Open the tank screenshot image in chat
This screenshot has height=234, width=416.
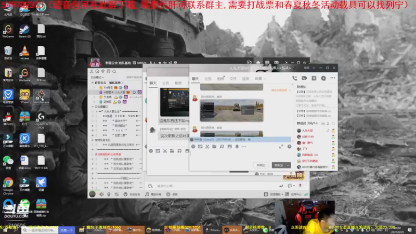point(231,110)
